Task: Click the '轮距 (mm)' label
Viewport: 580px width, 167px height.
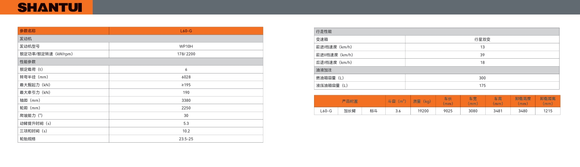Action: point(30,108)
